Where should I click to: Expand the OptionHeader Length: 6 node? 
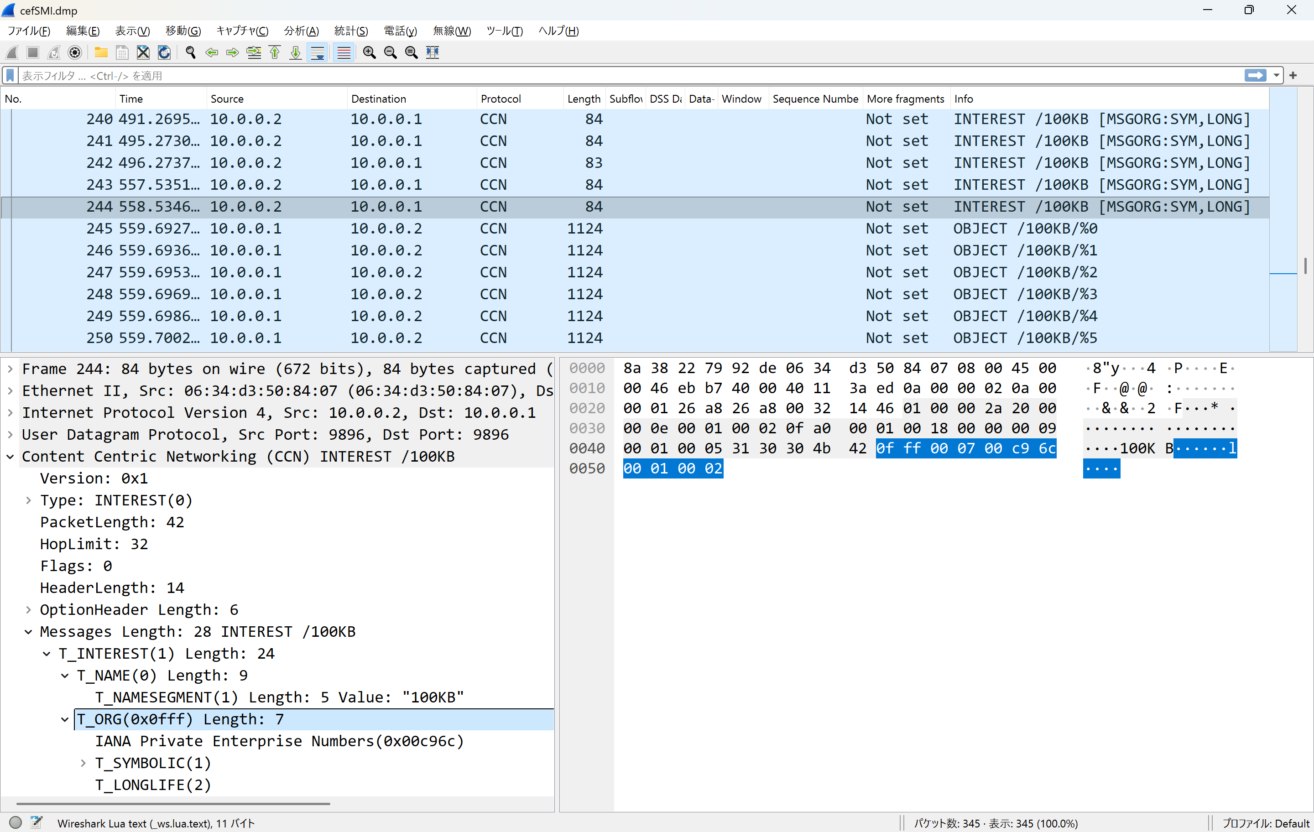pyautogui.click(x=28, y=609)
